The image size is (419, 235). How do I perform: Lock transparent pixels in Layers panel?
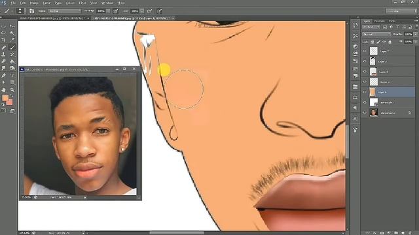[373, 42]
